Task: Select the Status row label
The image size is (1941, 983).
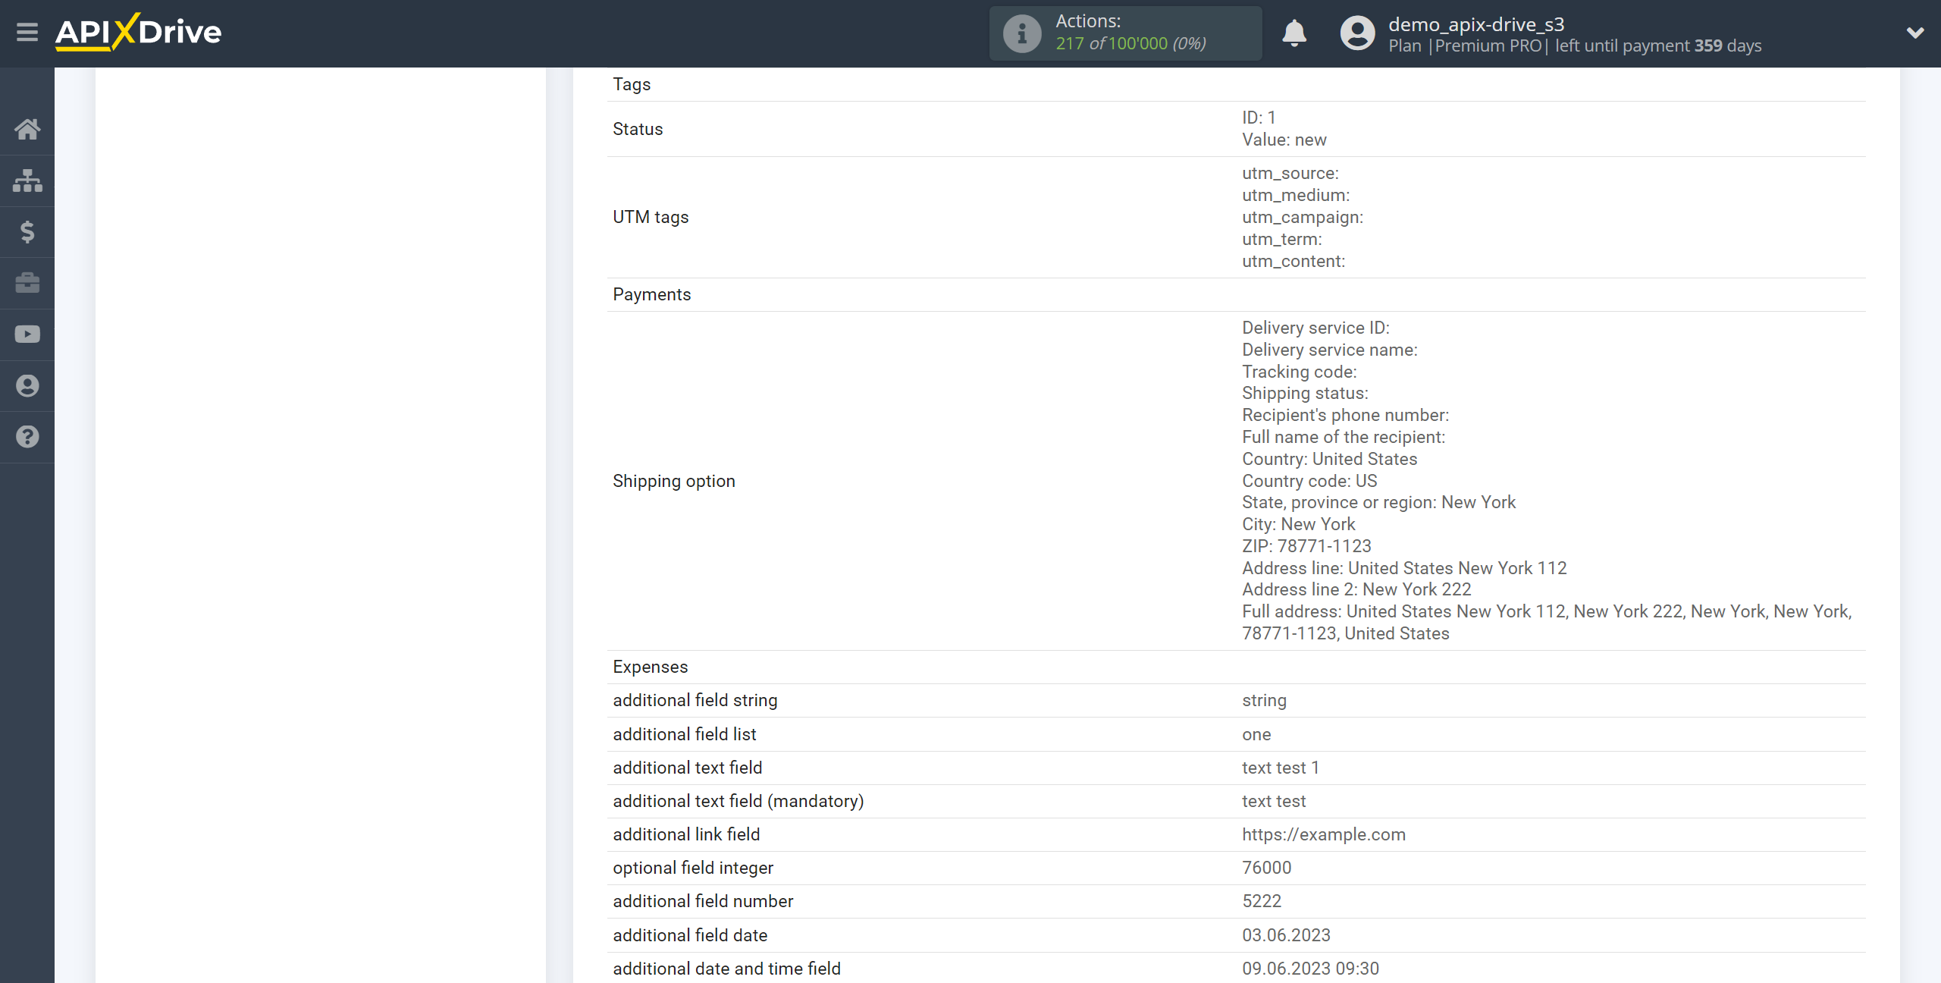Action: (638, 129)
